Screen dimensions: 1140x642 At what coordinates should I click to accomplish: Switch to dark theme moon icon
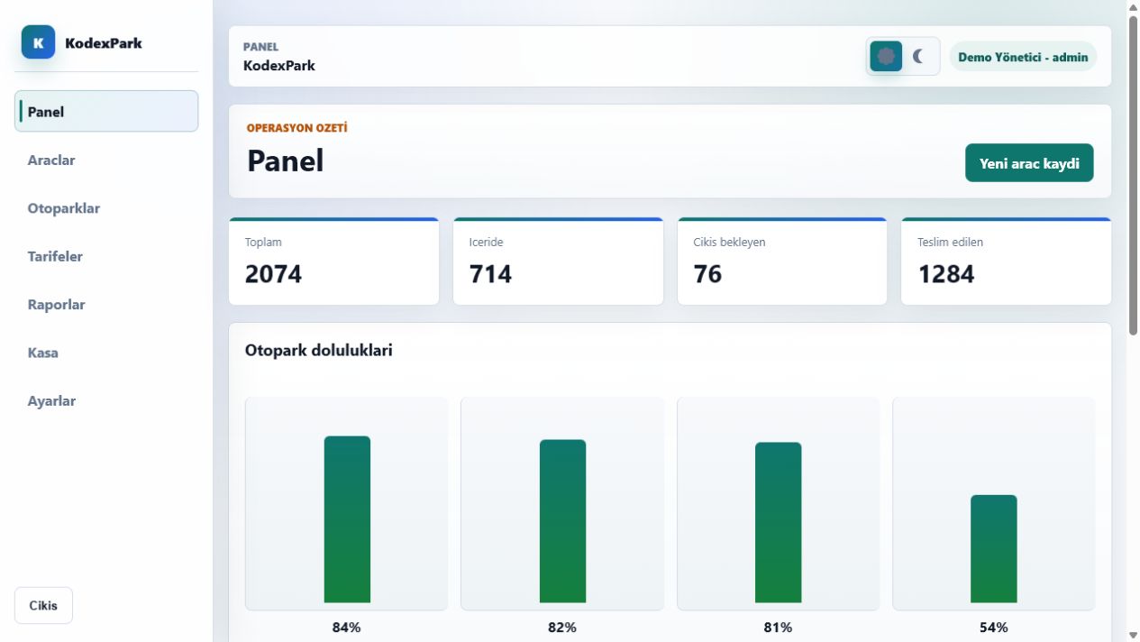pos(919,56)
